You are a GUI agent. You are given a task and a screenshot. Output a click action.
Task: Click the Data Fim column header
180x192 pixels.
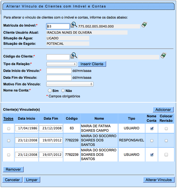pyautogui.click(x=51, y=118)
